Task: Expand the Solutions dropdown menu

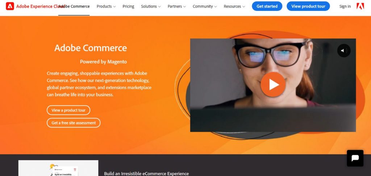Action: pos(151,7)
